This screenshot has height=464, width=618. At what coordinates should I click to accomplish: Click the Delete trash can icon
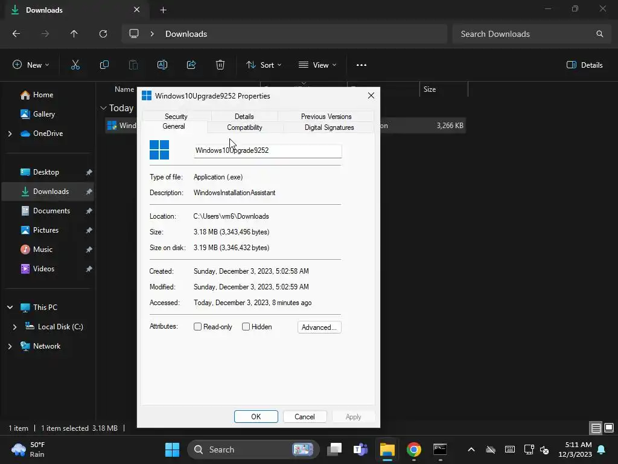(x=220, y=65)
